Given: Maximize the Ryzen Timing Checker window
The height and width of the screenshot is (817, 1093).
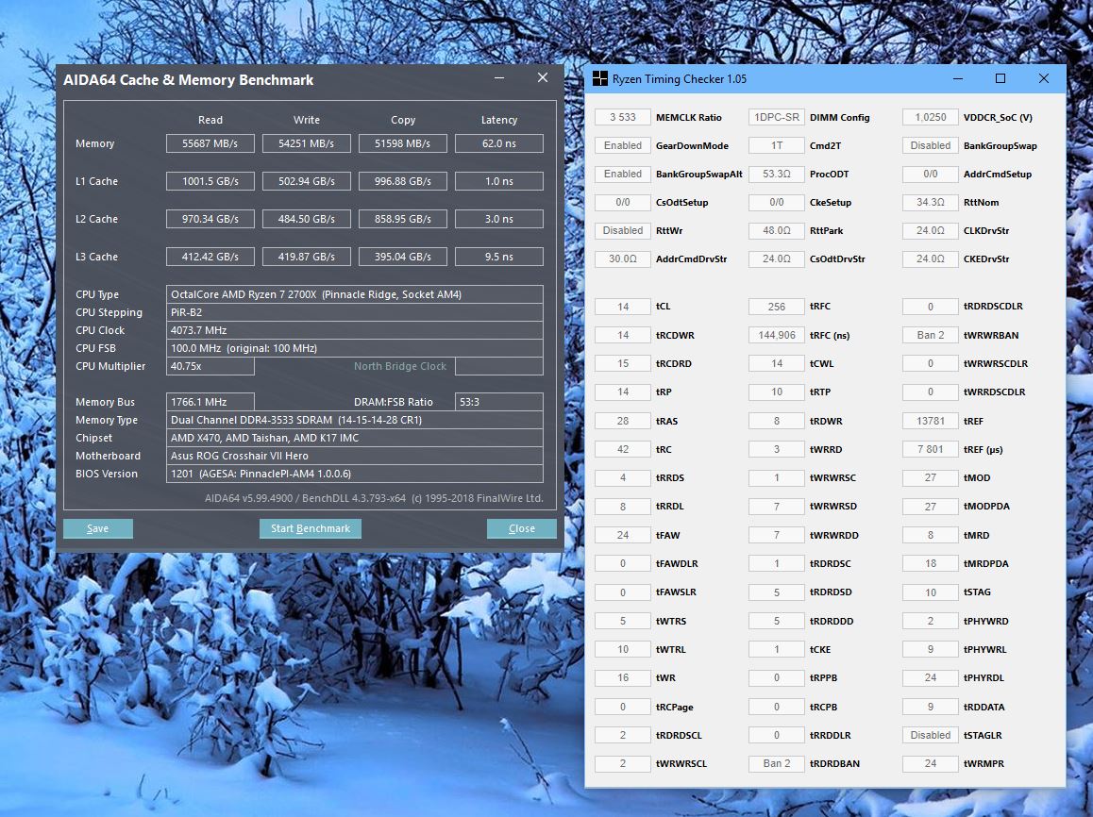Looking at the screenshot, I should click(1001, 78).
